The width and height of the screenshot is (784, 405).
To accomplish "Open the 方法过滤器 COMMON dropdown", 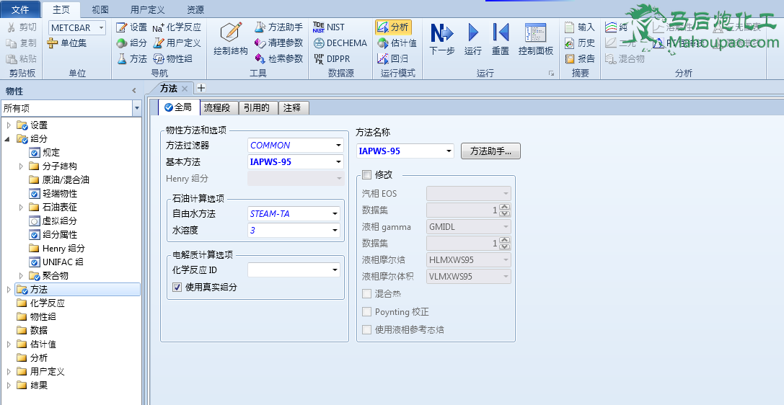I will (338, 146).
